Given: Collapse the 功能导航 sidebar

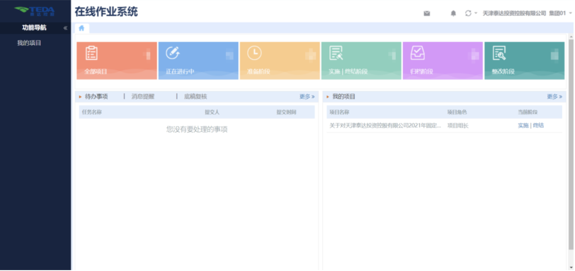Looking at the screenshot, I should pyautogui.click(x=65, y=28).
